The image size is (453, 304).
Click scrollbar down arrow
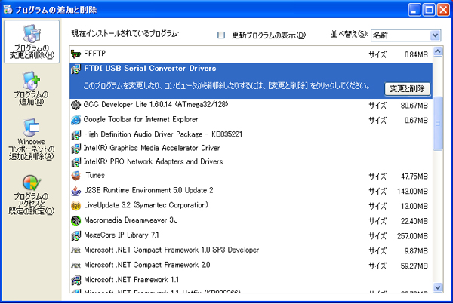pos(438,287)
